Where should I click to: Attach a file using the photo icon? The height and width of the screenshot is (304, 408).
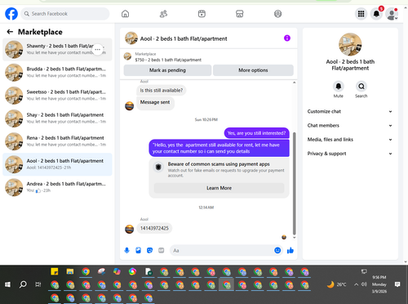pyautogui.click(x=138, y=250)
